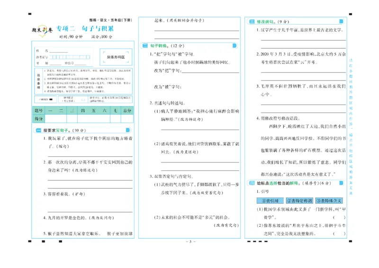Click the page number - 3 -
This screenshot has height=268, width=379.
click(x=190, y=241)
